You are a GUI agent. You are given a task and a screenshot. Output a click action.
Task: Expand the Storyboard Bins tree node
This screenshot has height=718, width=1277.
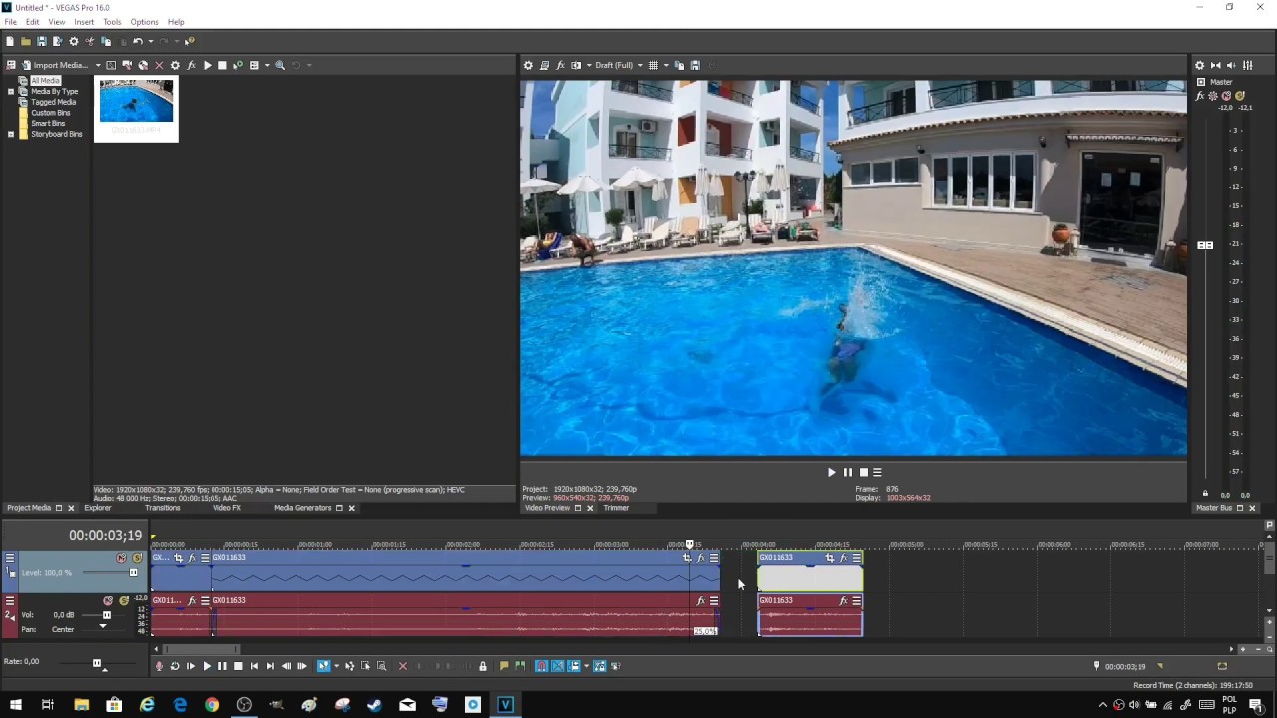tap(11, 134)
